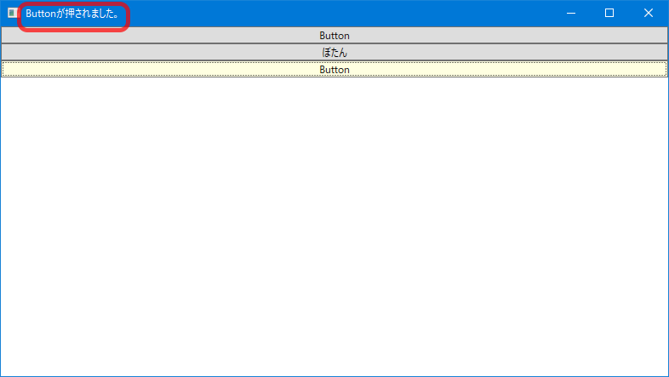Maximize the window

tap(609, 14)
